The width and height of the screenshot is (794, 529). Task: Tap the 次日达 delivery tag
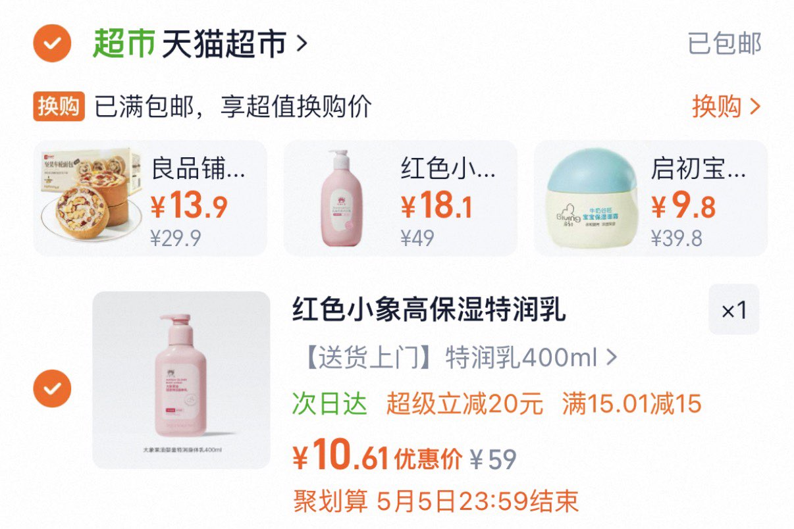coord(329,404)
